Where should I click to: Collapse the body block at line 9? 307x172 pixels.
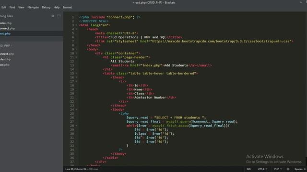pyautogui.click(x=76, y=49)
